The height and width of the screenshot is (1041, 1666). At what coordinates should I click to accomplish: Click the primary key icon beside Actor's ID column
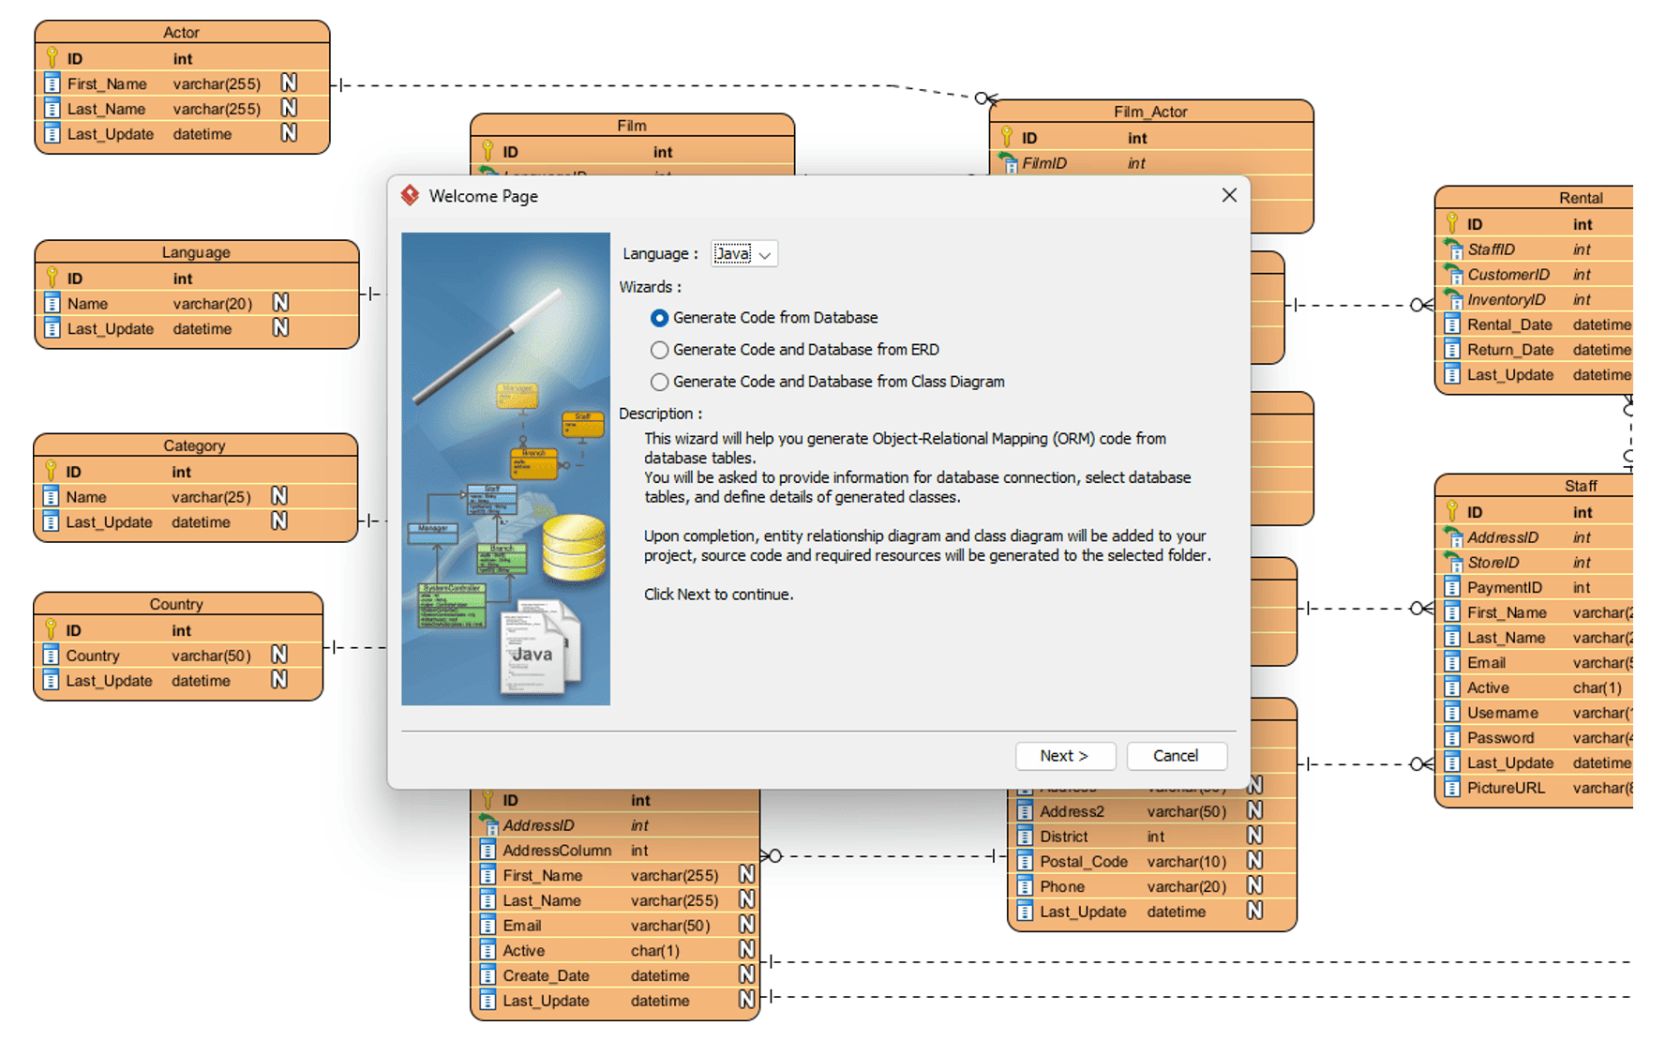[53, 58]
